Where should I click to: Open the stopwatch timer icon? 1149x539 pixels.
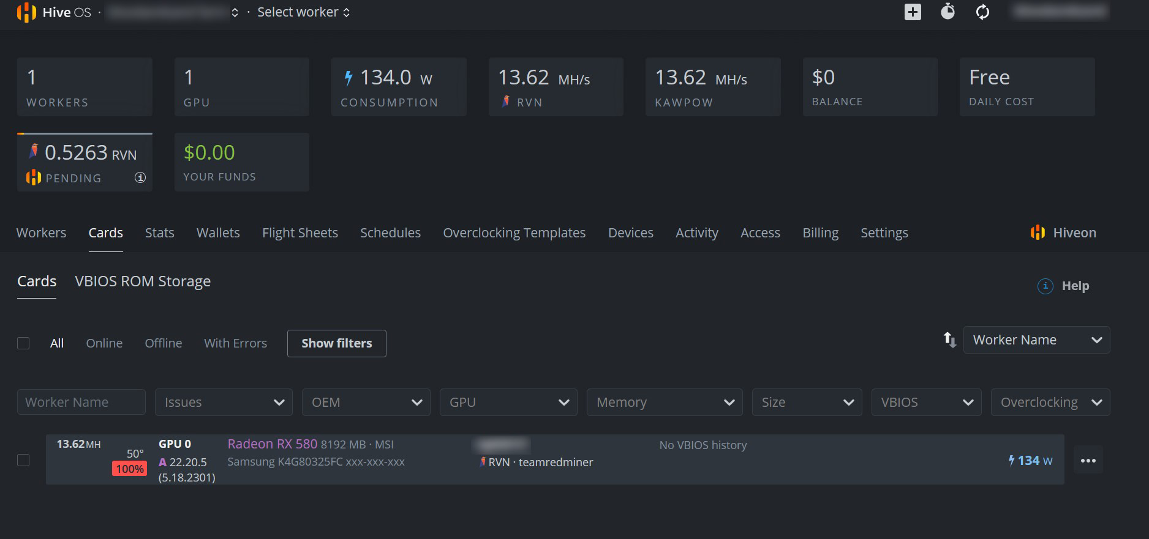tap(947, 12)
